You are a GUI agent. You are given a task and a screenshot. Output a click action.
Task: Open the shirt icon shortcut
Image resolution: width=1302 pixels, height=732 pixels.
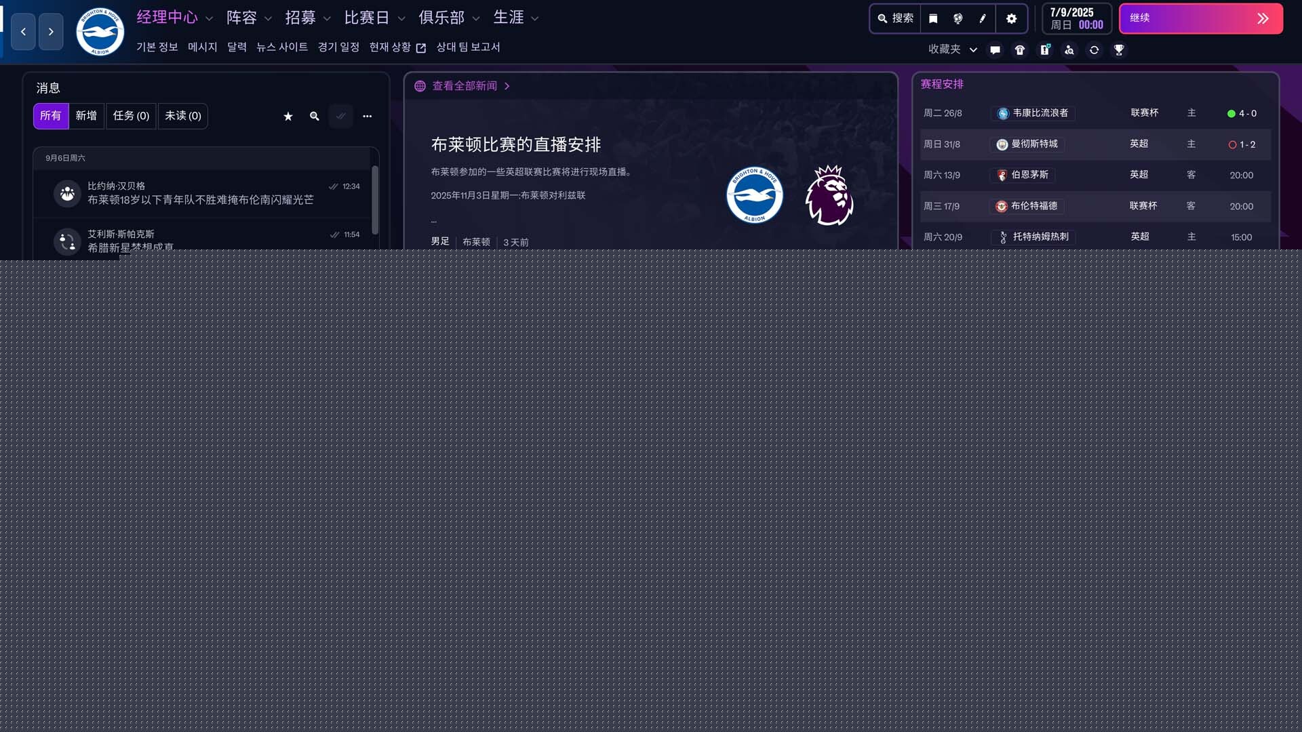point(1020,50)
